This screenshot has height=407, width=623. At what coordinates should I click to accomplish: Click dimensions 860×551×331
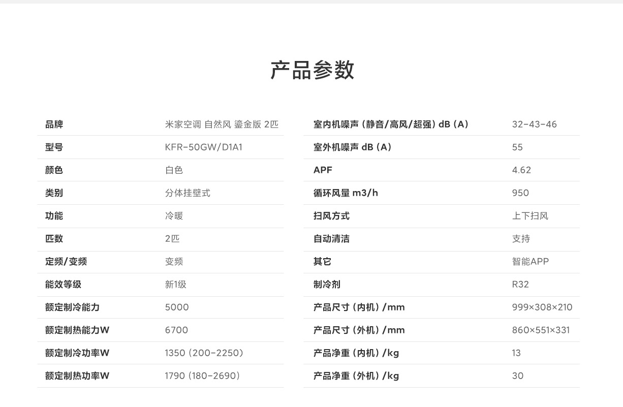click(541, 330)
